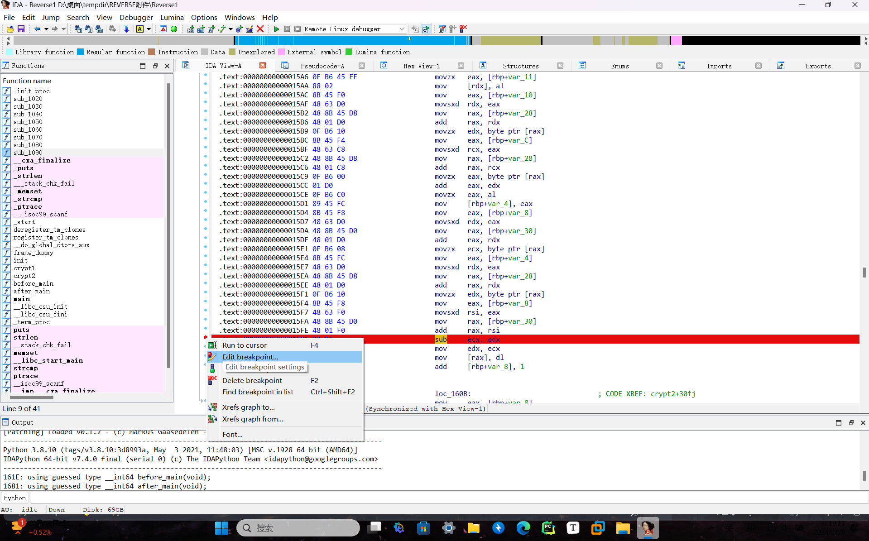Switch to the Hex View-1 tab

(422, 66)
